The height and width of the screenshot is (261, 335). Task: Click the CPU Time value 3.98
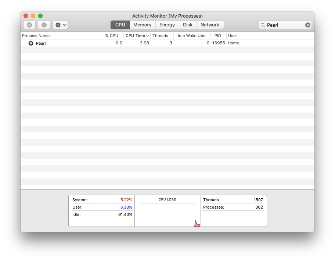tap(144, 43)
